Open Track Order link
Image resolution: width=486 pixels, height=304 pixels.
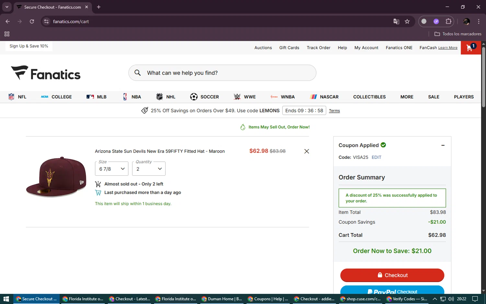(x=318, y=48)
